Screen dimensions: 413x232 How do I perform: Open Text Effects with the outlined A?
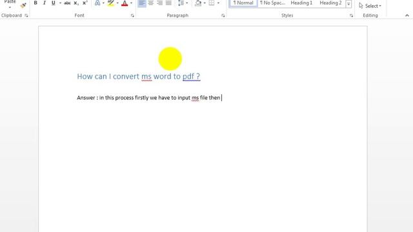click(97, 3)
